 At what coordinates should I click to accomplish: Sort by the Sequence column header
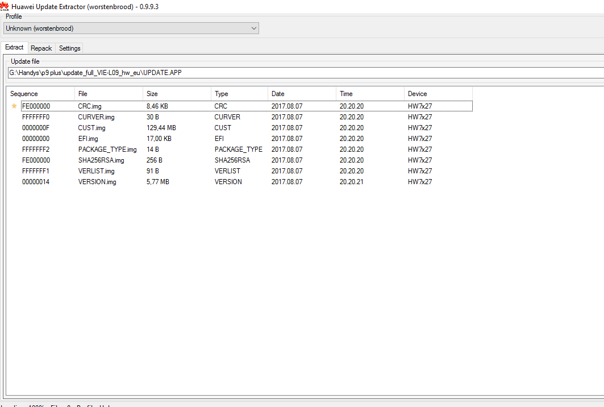[x=40, y=94]
